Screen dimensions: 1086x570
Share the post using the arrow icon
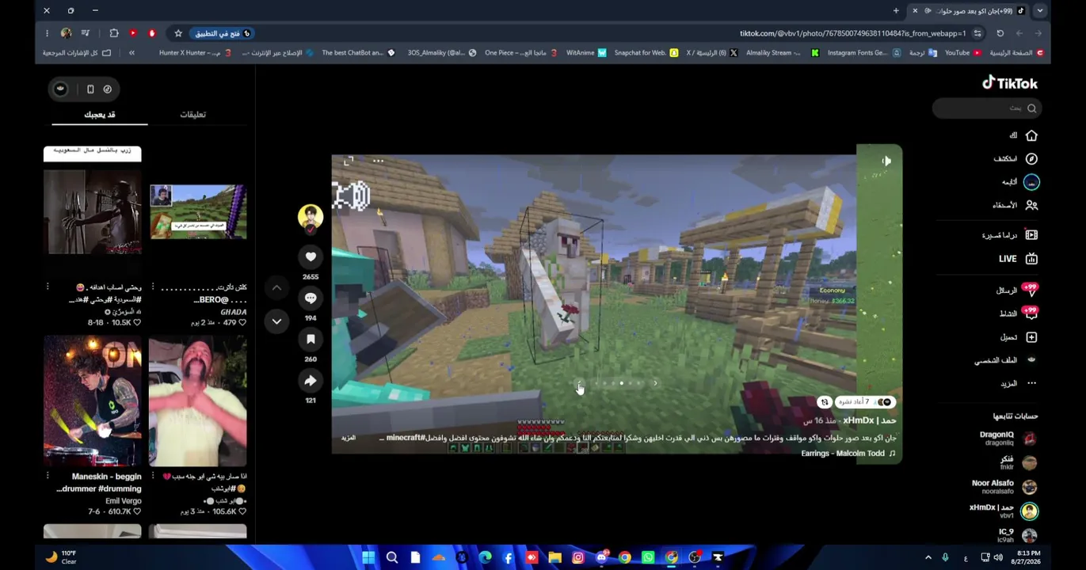click(311, 381)
